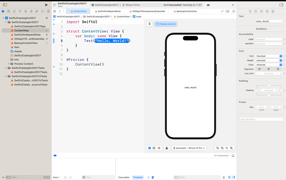Expand the Preview Content folder
This screenshot has height=180, width=286.
tap(9, 64)
